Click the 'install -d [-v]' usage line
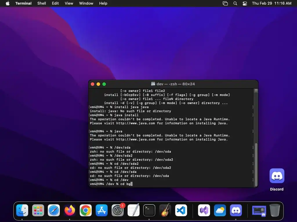This screenshot has width=297, height=222. [x=166, y=103]
